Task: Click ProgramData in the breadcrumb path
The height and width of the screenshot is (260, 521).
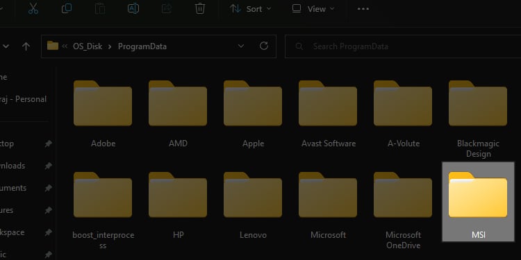Action: coord(142,46)
